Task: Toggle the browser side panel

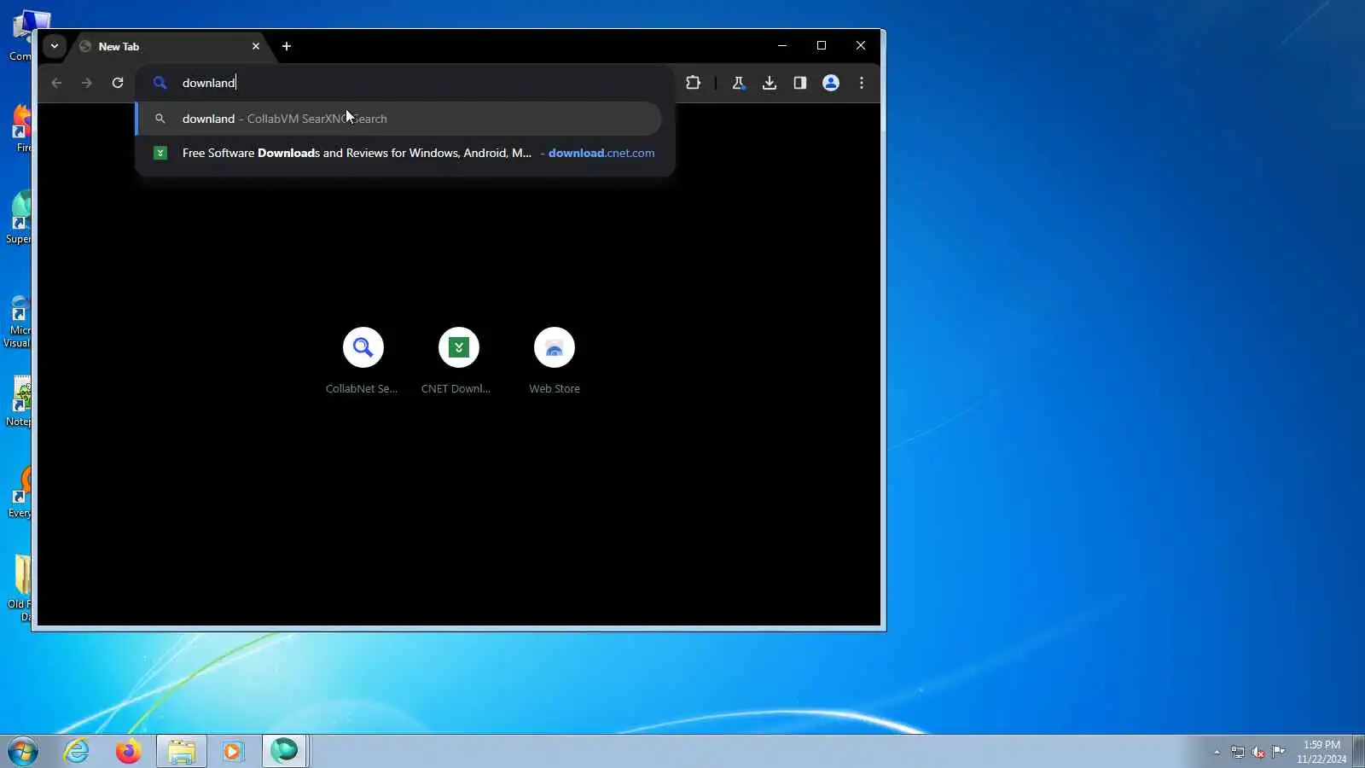Action: pyautogui.click(x=800, y=83)
